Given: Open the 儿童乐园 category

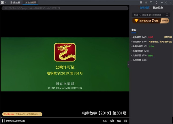Looking at the screenshot, I should click(x=139, y=55).
